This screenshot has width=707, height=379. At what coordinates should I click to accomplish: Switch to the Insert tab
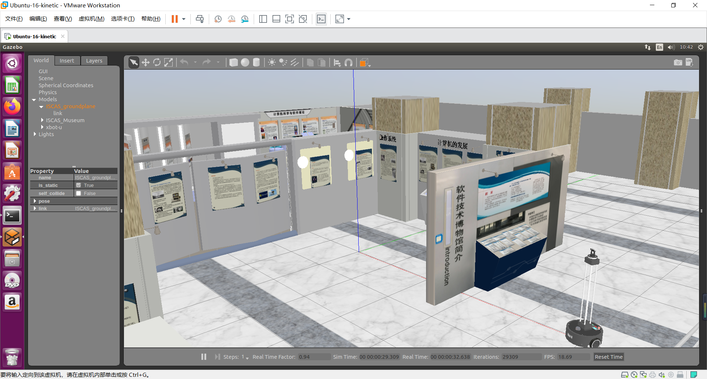click(67, 61)
